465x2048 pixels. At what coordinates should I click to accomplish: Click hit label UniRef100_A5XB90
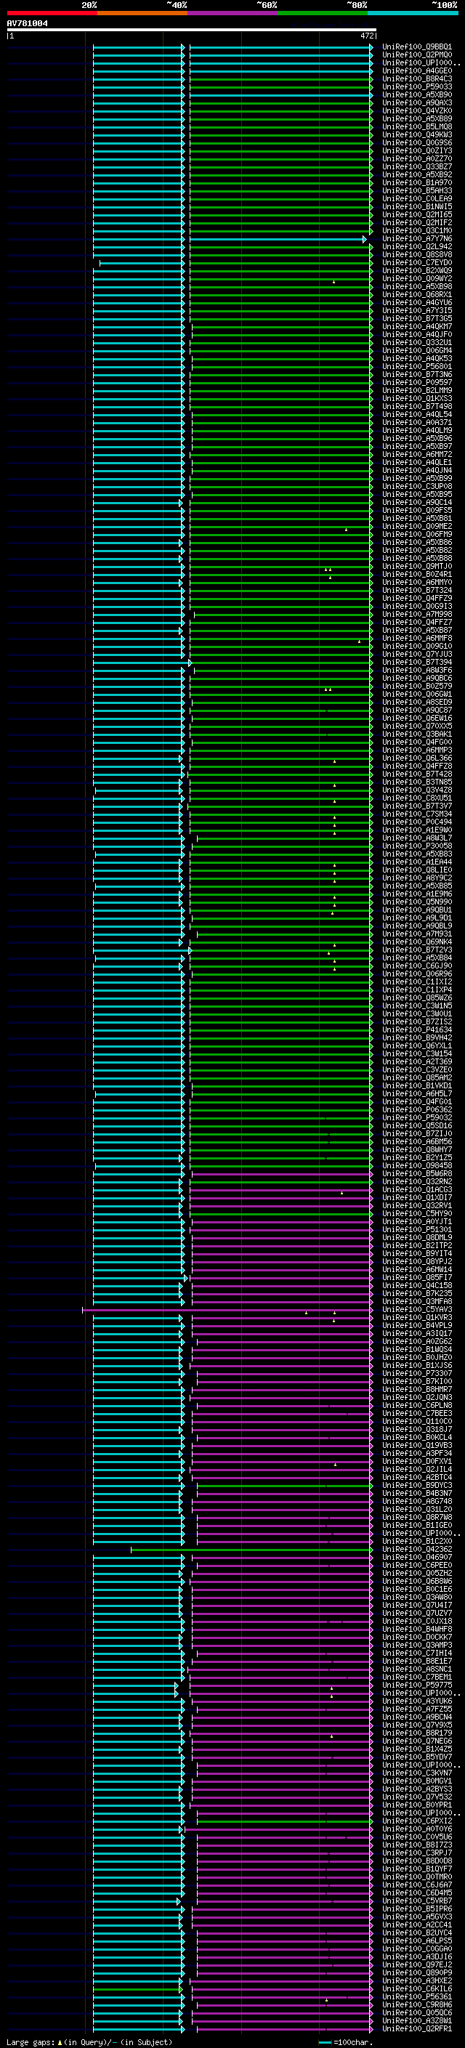point(417,94)
